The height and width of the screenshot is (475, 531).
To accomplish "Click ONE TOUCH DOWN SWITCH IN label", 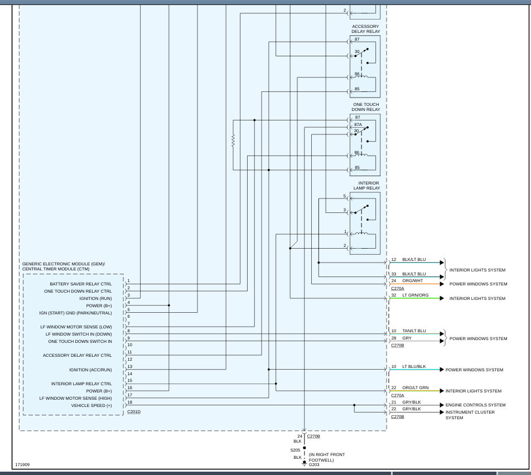I will 80,341.
